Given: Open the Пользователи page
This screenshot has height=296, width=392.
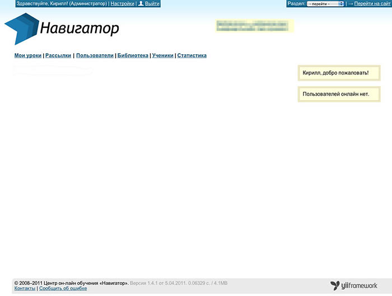Looking at the screenshot, I should coord(95,55).
